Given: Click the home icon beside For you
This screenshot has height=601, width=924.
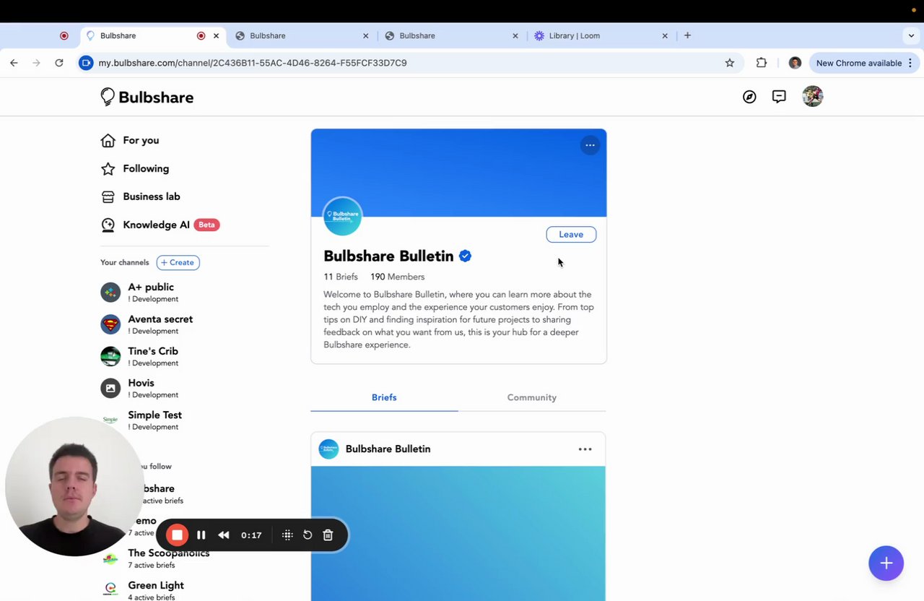Looking at the screenshot, I should tap(108, 140).
